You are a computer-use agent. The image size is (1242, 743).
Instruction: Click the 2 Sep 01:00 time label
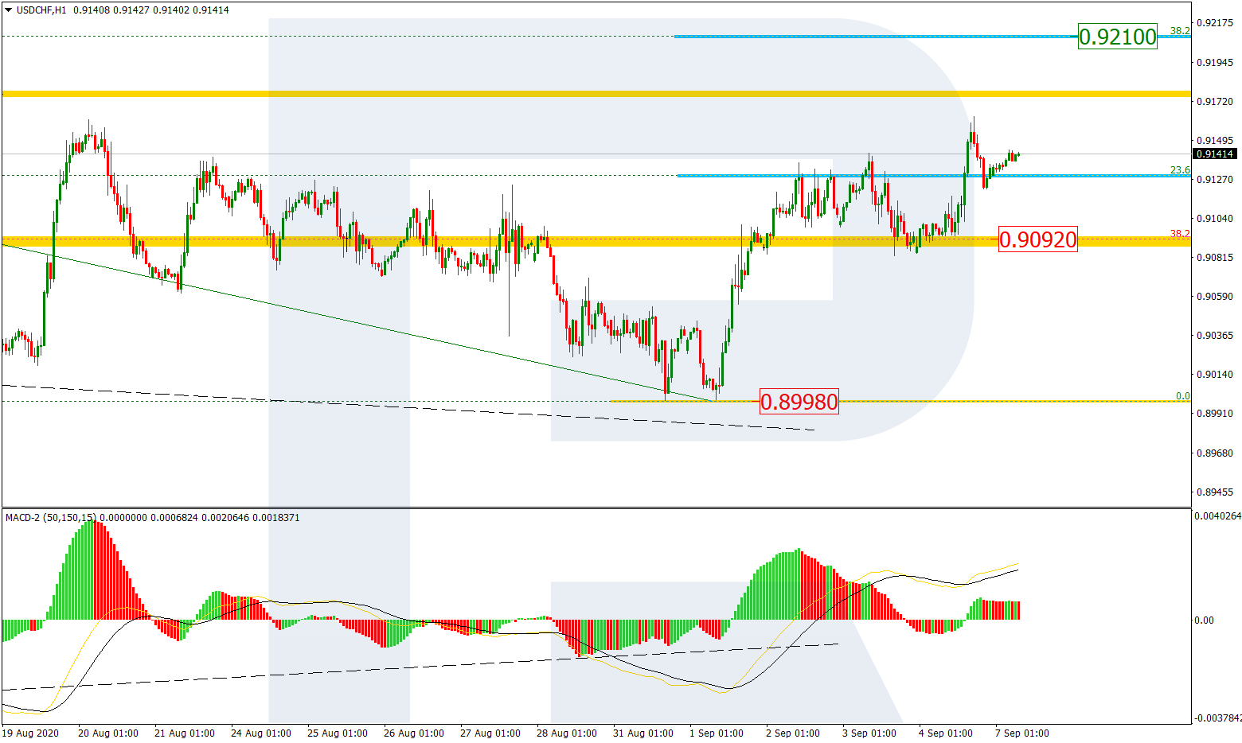793,733
